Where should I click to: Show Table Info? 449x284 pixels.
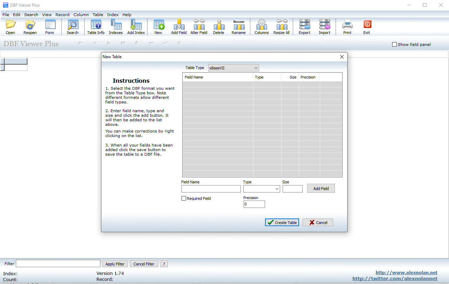96,27
